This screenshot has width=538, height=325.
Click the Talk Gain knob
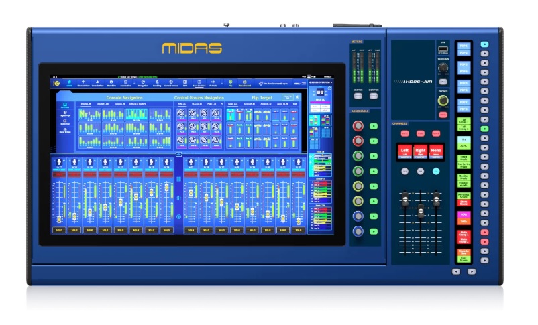(443, 68)
